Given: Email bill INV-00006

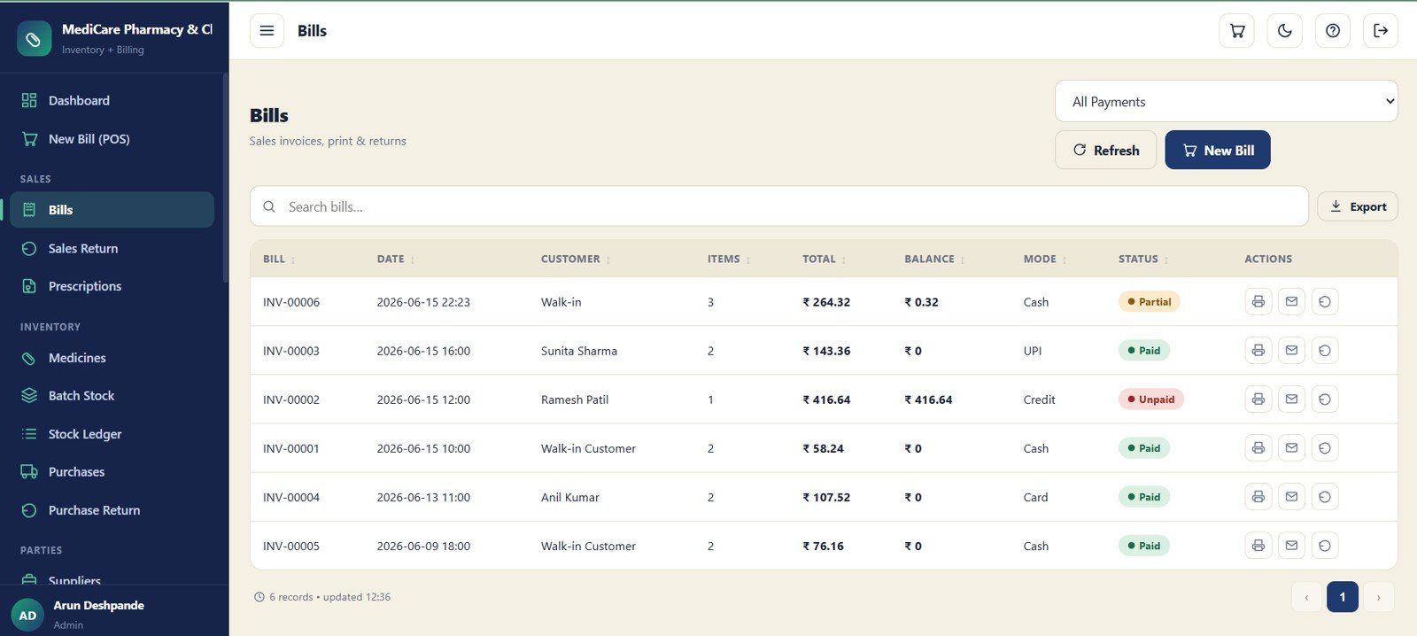Looking at the screenshot, I should (x=1291, y=302).
